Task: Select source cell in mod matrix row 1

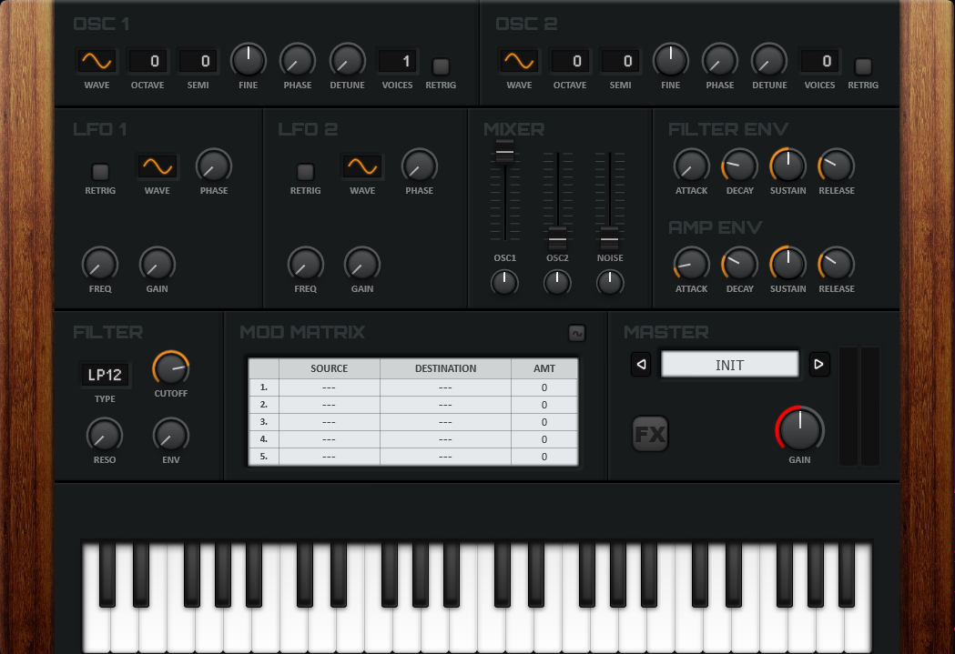Action: tap(329, 387)
